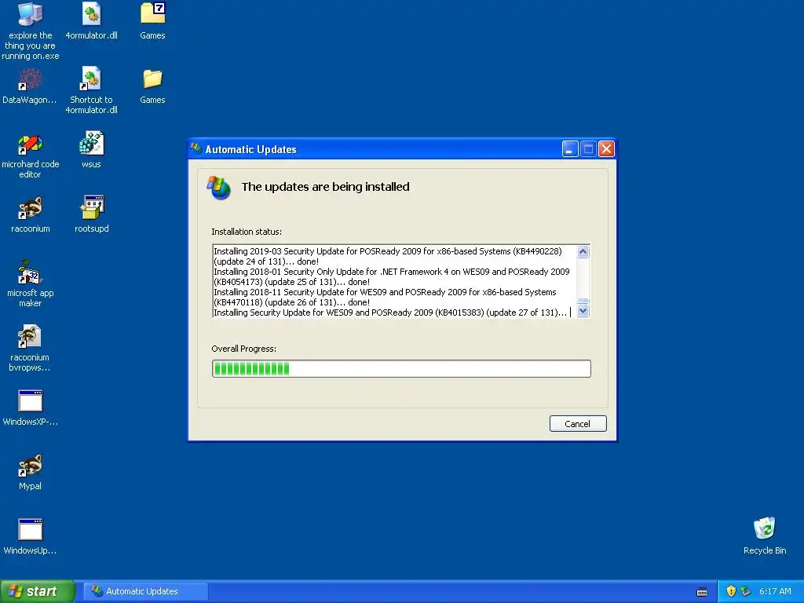Click the Automatic Updates taskbar button
804x603 pixels.
coord(145,591)
